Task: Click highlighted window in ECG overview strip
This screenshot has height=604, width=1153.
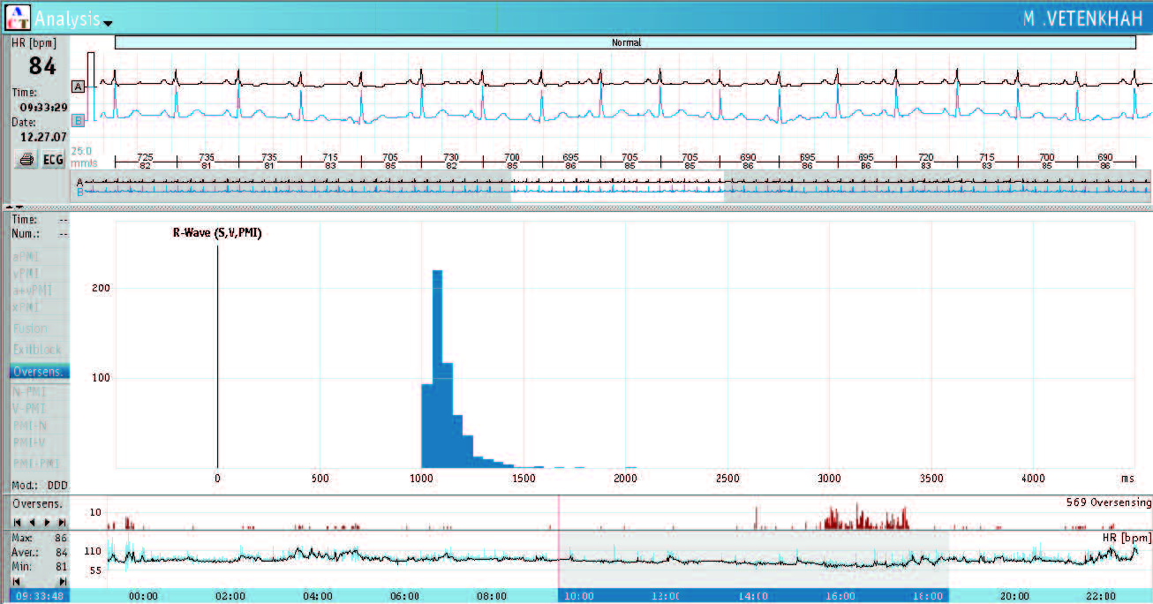Action: click(x=616, y=189)
